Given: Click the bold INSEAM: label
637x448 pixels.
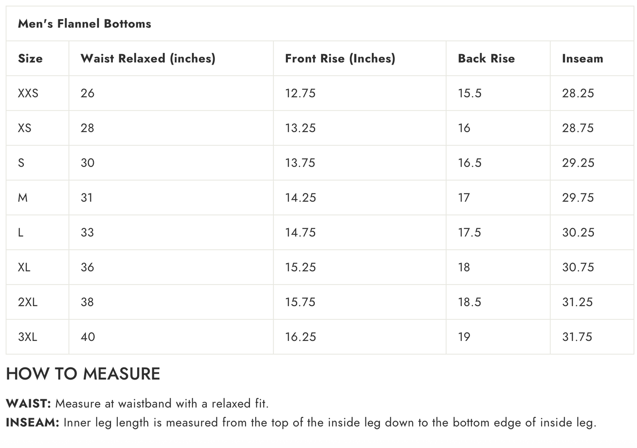Looking at the screenshot, I should (33, 423).
